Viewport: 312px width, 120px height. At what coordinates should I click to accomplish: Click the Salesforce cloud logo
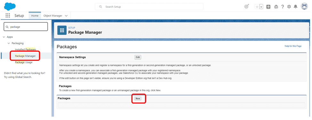[10, 7]
